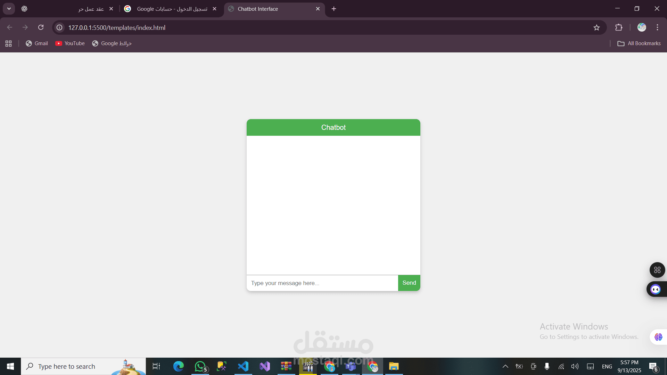Click the battery status tray icon

click(x=519, y=366)
